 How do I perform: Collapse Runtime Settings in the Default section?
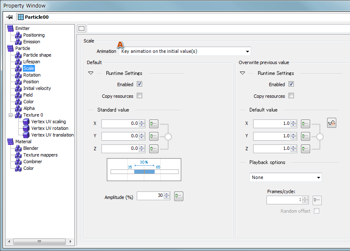[x=91, y=73]
